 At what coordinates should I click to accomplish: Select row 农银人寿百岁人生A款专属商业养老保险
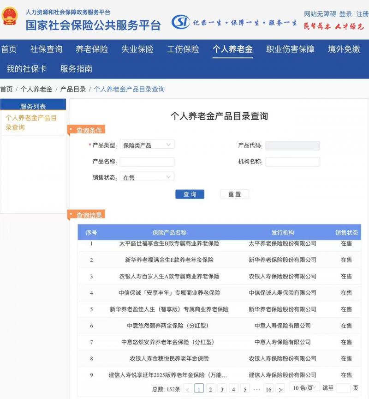(219, 276)
